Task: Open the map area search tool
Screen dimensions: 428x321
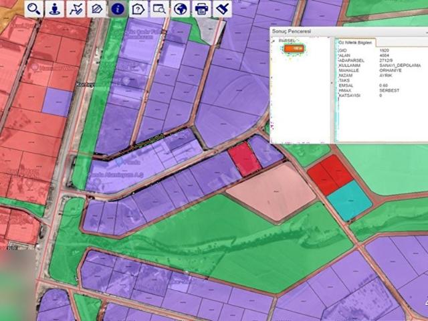Action: pyautogui.click(x=159, y=9)
